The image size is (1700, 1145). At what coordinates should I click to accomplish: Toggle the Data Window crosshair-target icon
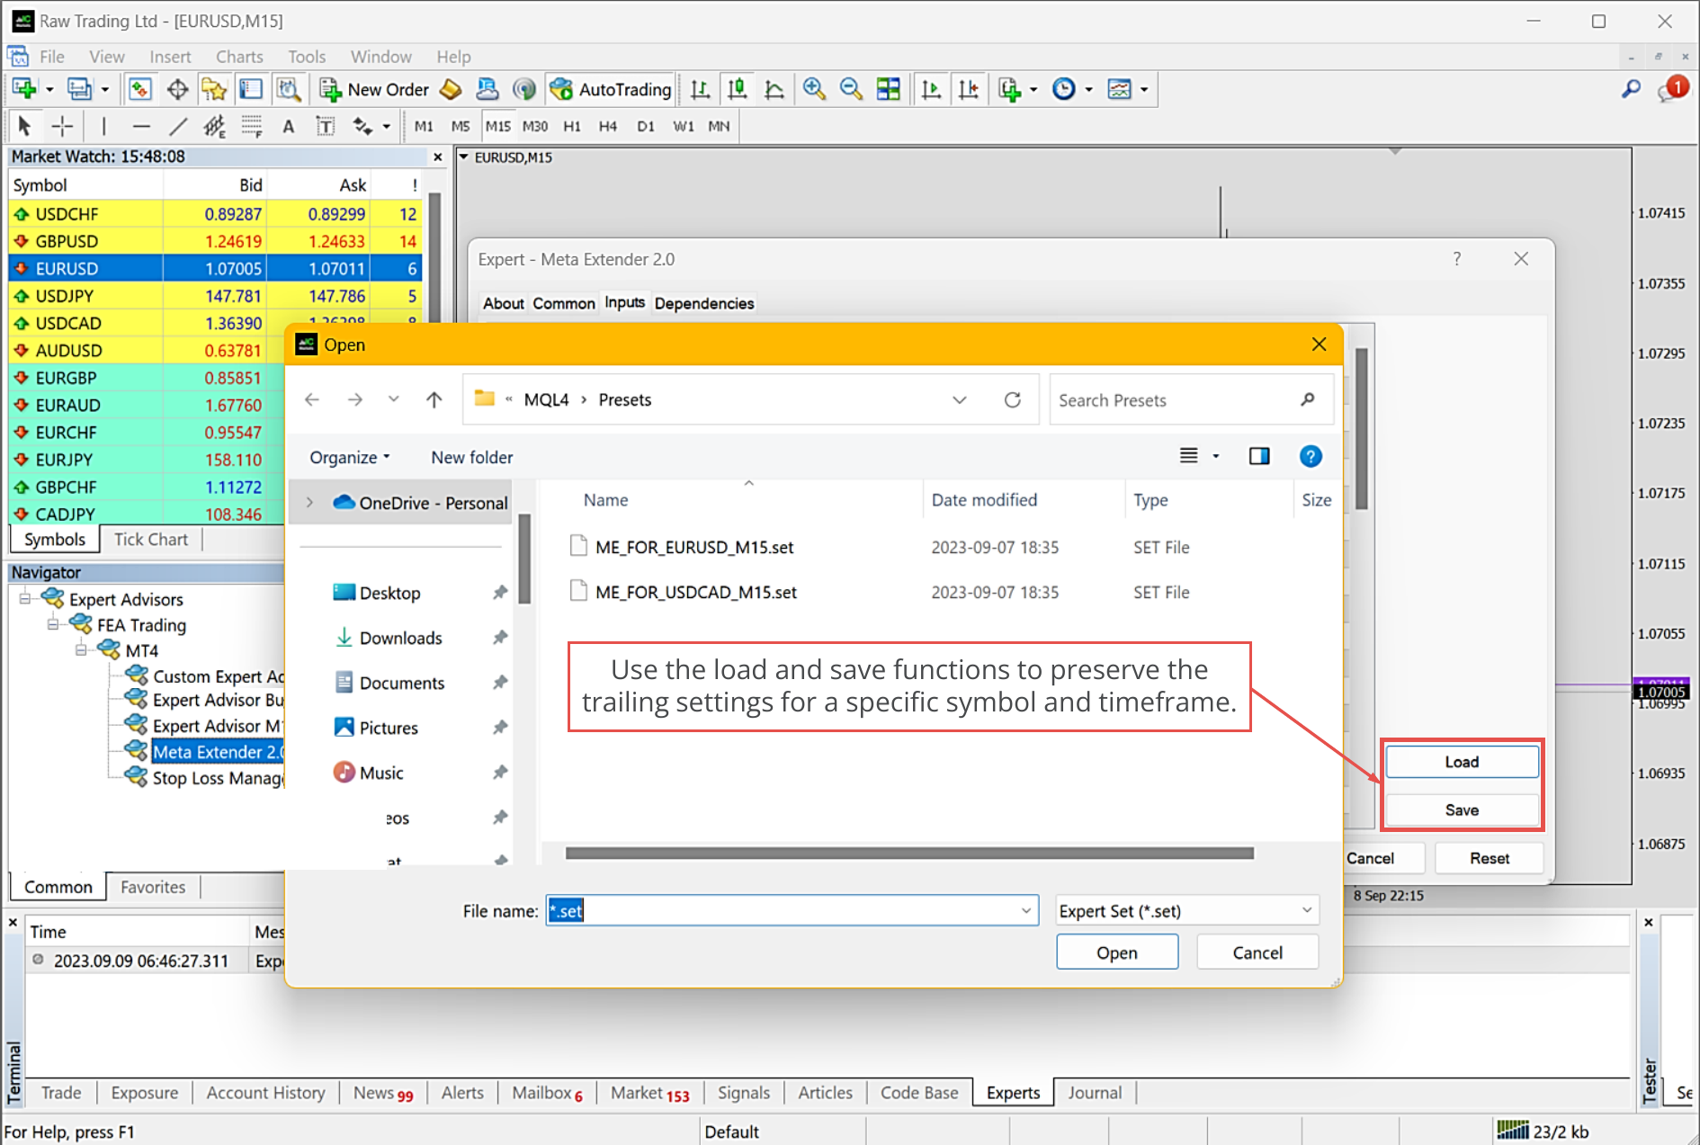tap(177, 89)
